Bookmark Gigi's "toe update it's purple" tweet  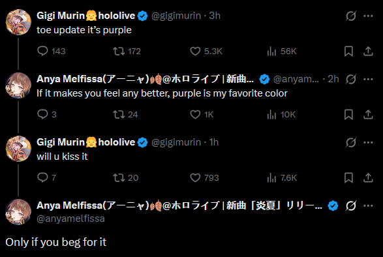pyautogui.click(x=348, y=51)
